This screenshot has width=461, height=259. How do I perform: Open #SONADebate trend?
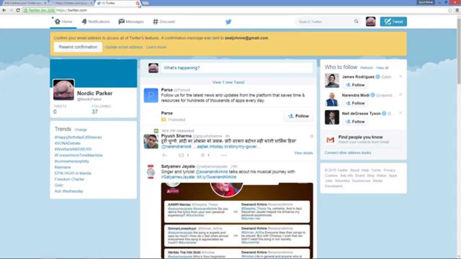67,143
